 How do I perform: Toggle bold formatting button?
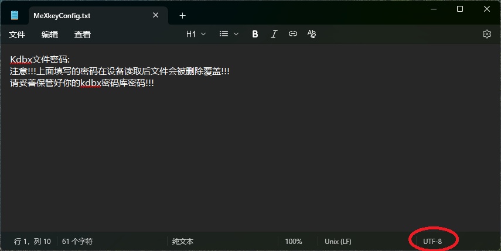(255, 34)
